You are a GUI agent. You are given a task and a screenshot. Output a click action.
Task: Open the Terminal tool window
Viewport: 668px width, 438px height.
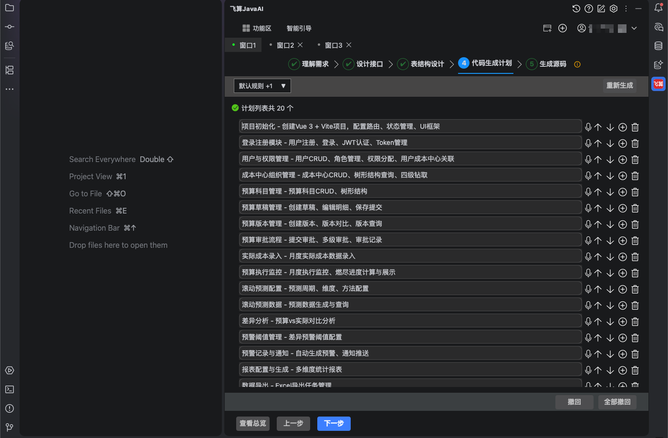pos(9,390)
